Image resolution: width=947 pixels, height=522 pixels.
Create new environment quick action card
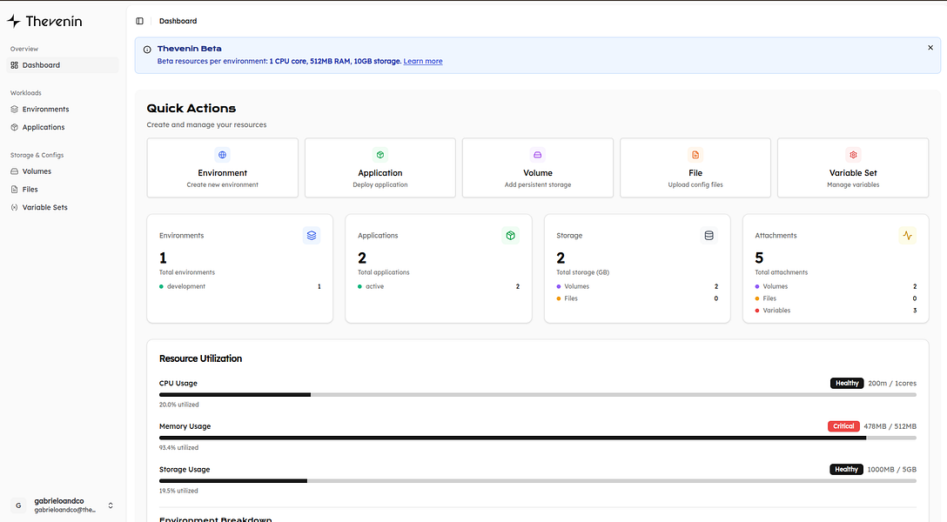coord(222,168)
